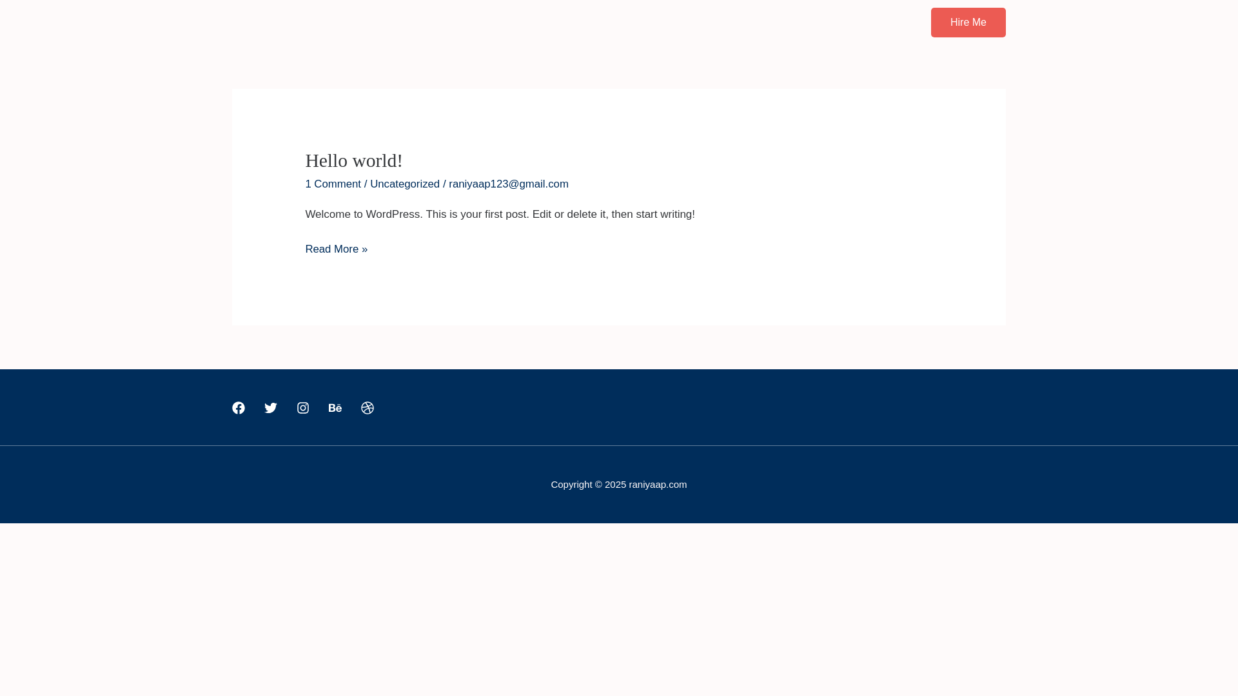Open the raniyaap123@gmail.com author link

(x=509, y=184)
